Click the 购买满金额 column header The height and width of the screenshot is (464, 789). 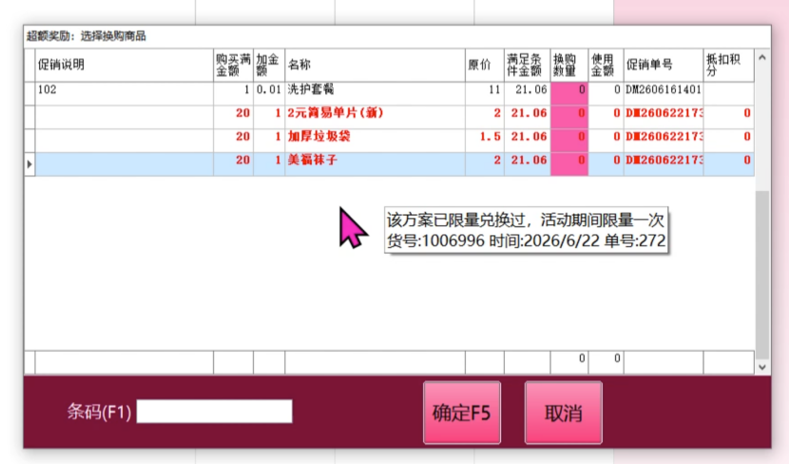coord(233,65)
